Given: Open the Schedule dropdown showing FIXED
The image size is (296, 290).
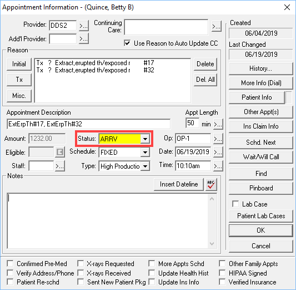Looking at the screenshot, I should coord(145,153).
